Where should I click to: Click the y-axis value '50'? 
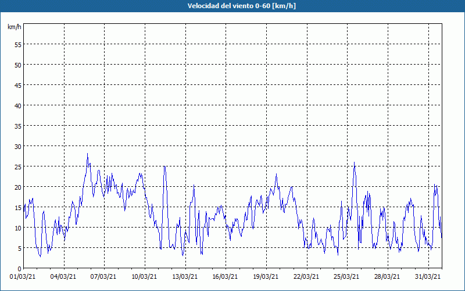(x=18, y=65)
